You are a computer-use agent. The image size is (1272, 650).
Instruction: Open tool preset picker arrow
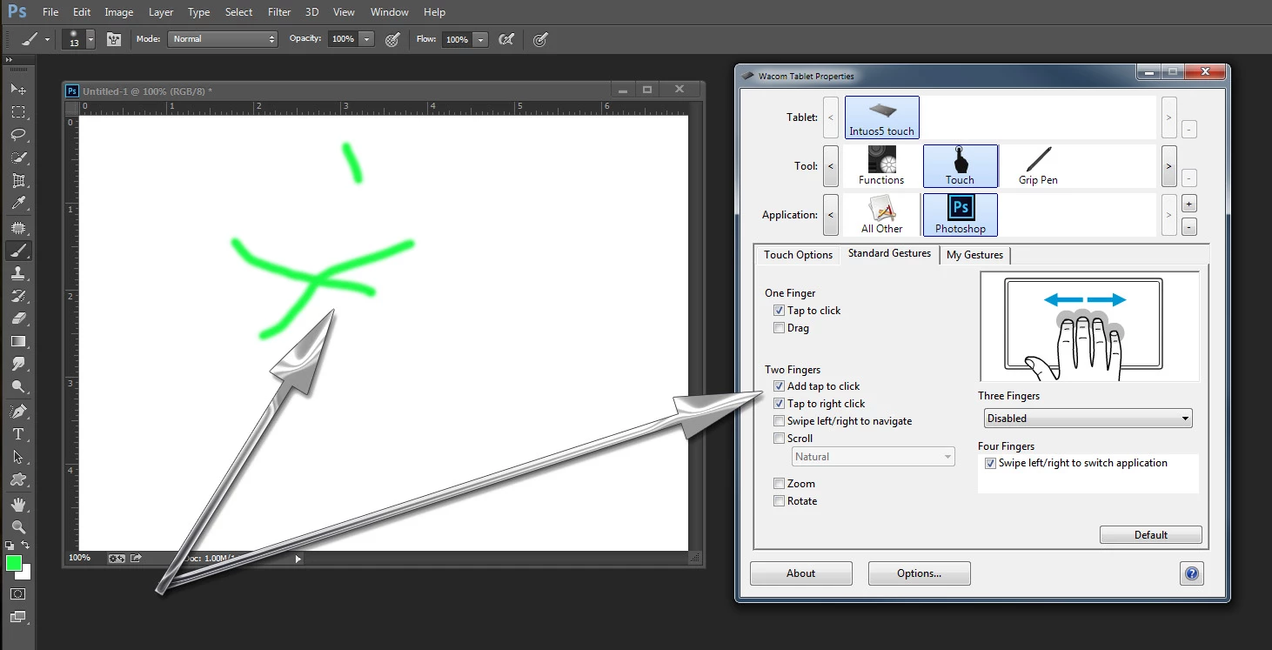(x=47, y=39)
